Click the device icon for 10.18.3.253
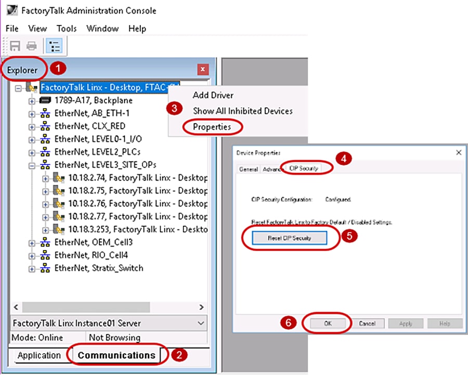Image resolution: width=468 pixels, height=375 pixels. (x=59, y=229)
